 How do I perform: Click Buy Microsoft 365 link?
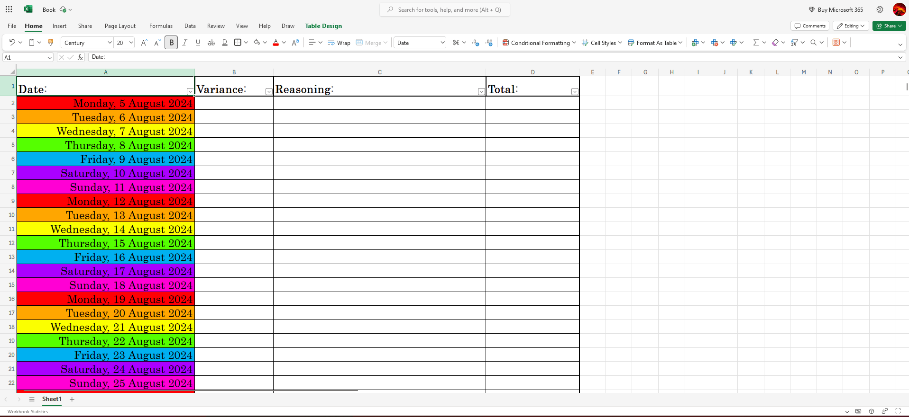[x=836, y=9]
